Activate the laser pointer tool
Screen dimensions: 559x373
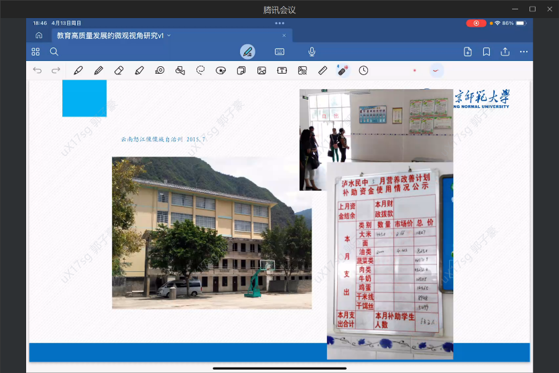(343, 70)
